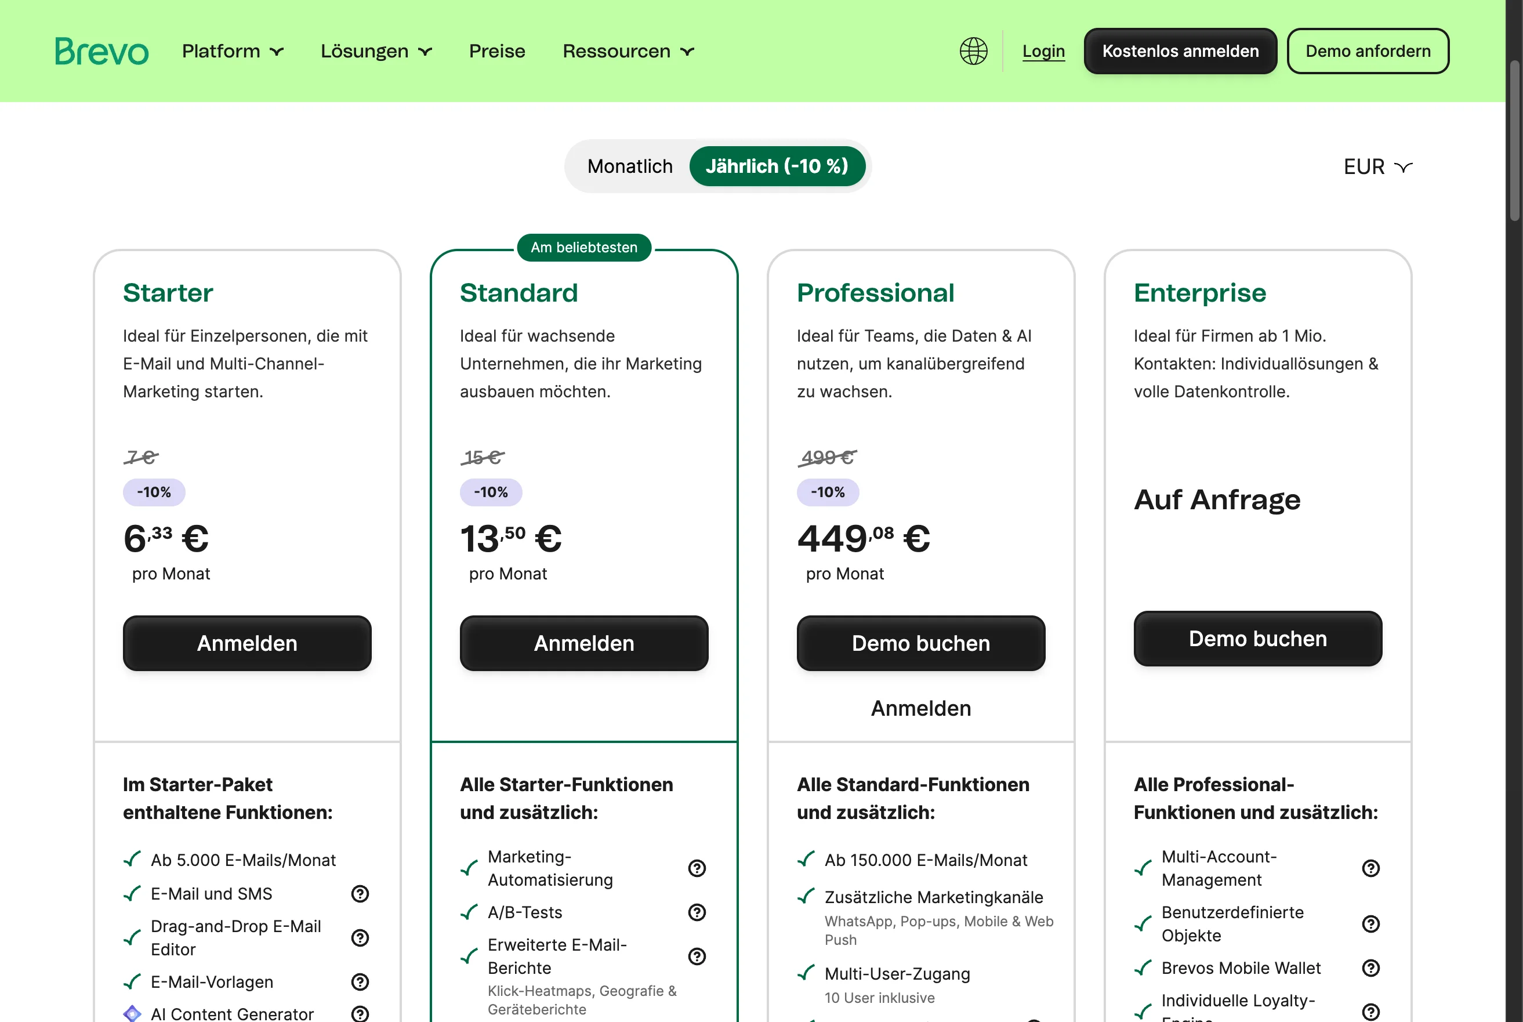Open the Brevo logo homepage link
The width and height of the screenshot is (1523, 1022).
click(101, 51)
